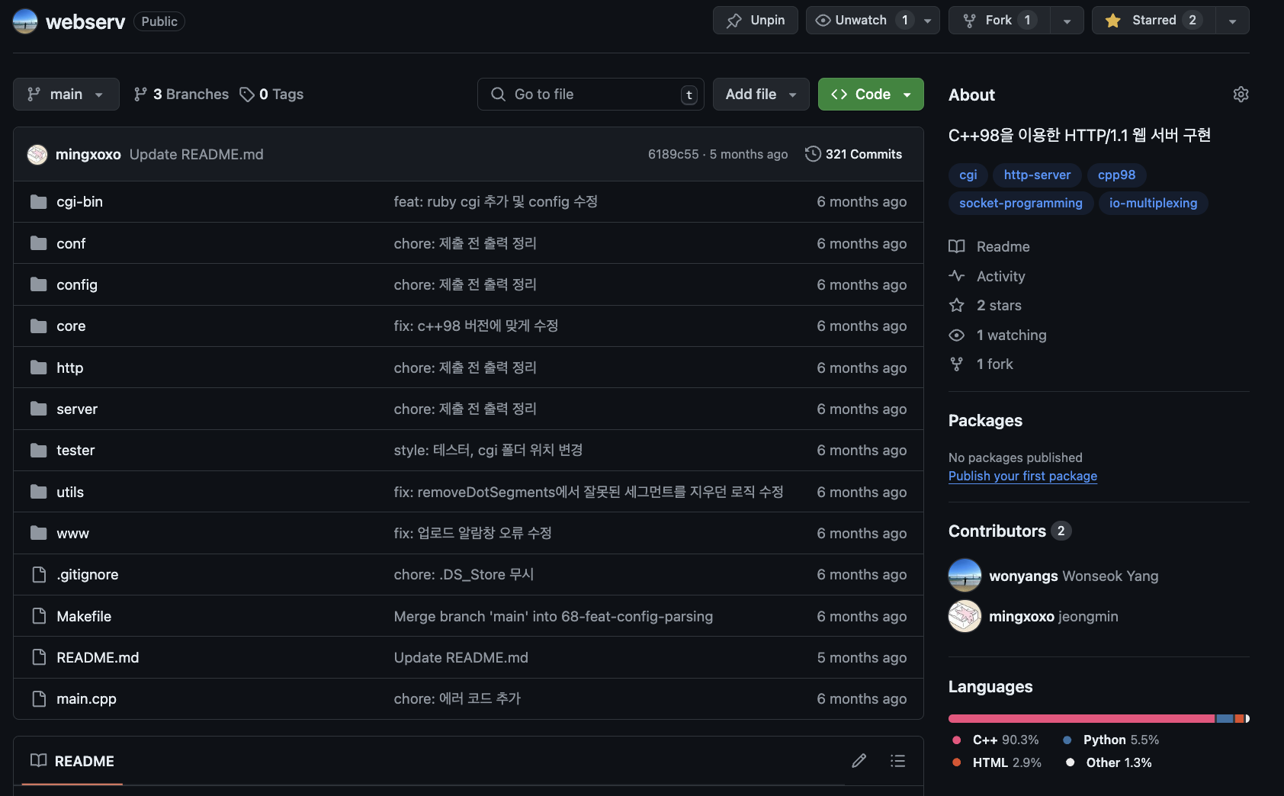Open repository Activity via pulse icon
Viewport: 1284px width, 796px height.
[956, 276]
